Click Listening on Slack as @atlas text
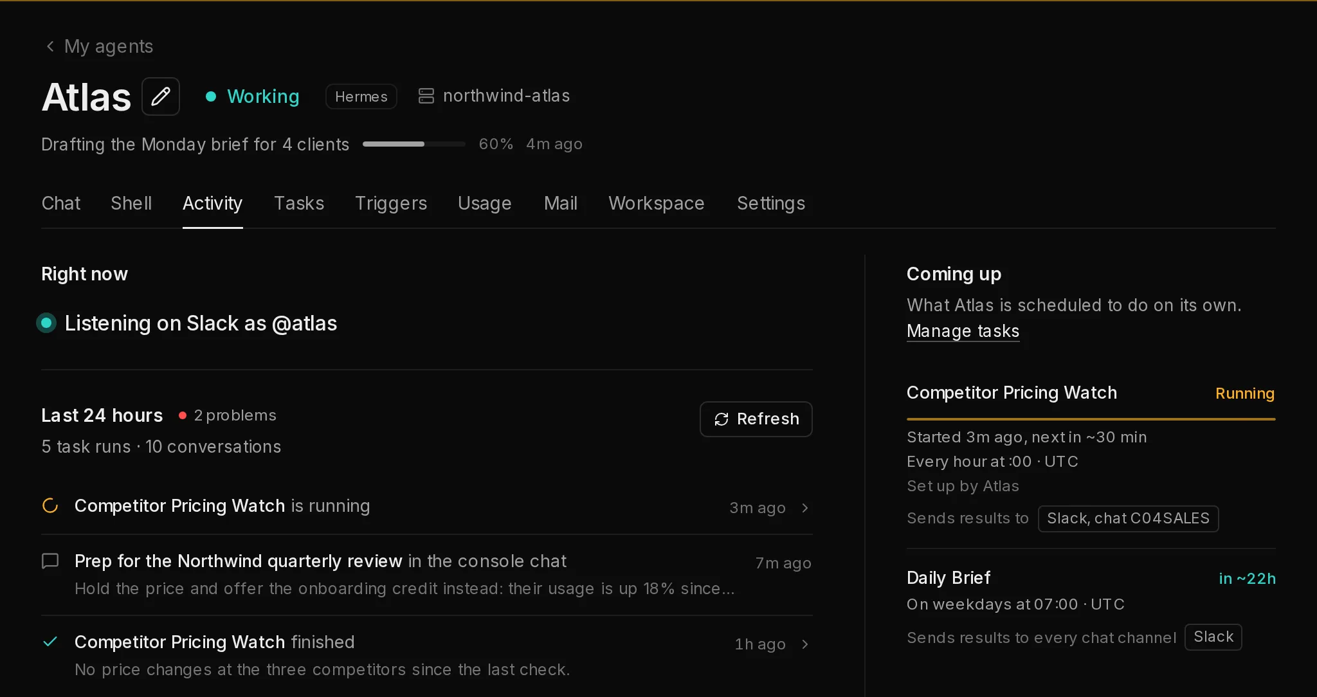This screenshot has width=1317, height=697. 201,323
